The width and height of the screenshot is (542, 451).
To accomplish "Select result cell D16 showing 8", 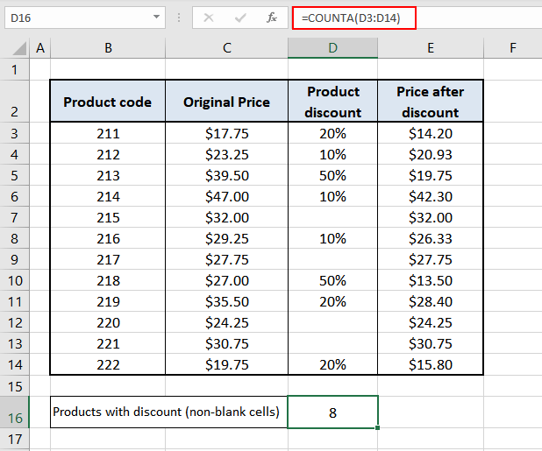I will pos(333,412).
